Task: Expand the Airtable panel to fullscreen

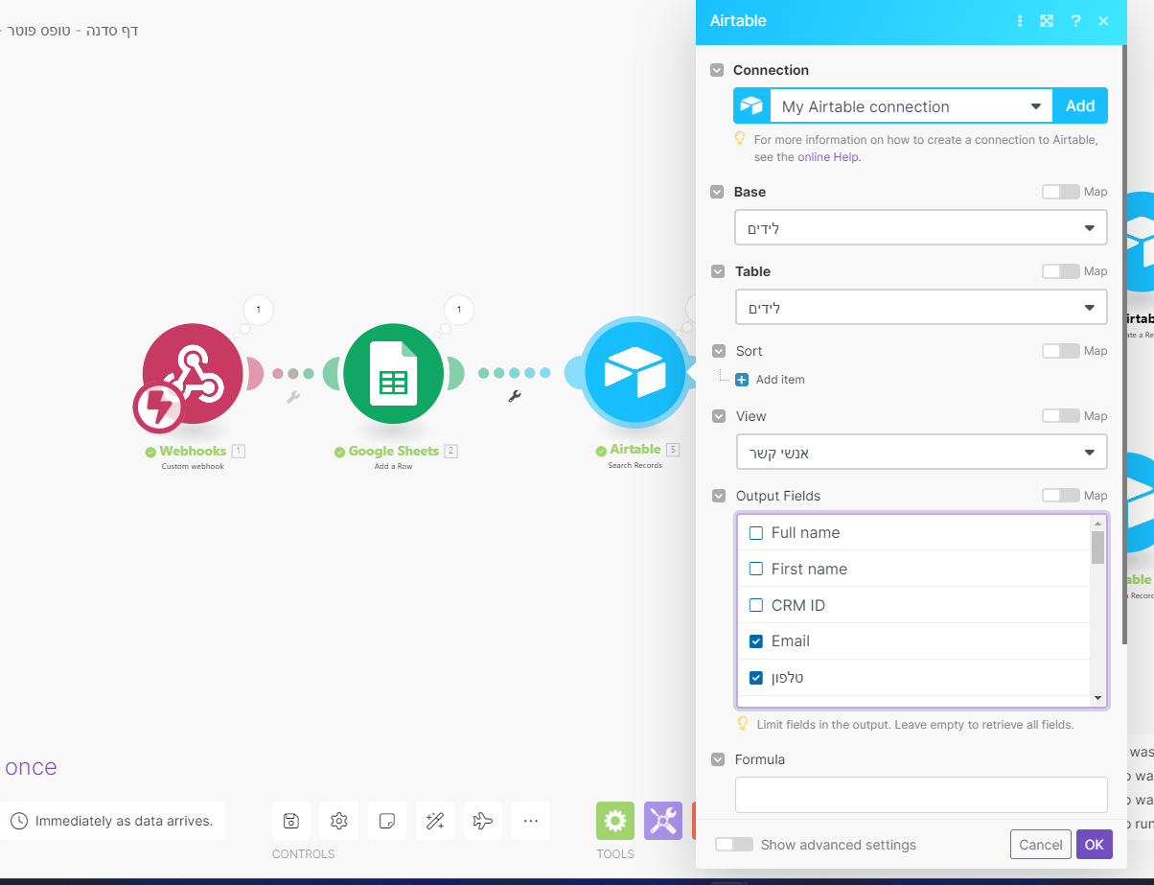Action: pyautogui.click(x=1047, y=21)
